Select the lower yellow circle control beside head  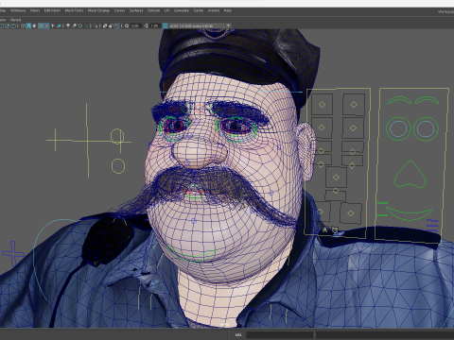click(118, 166)
